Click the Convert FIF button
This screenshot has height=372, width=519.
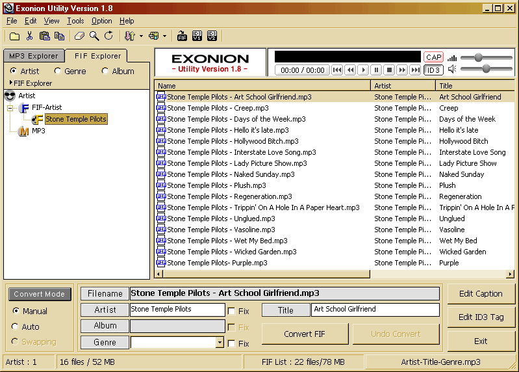pos(305,334)
